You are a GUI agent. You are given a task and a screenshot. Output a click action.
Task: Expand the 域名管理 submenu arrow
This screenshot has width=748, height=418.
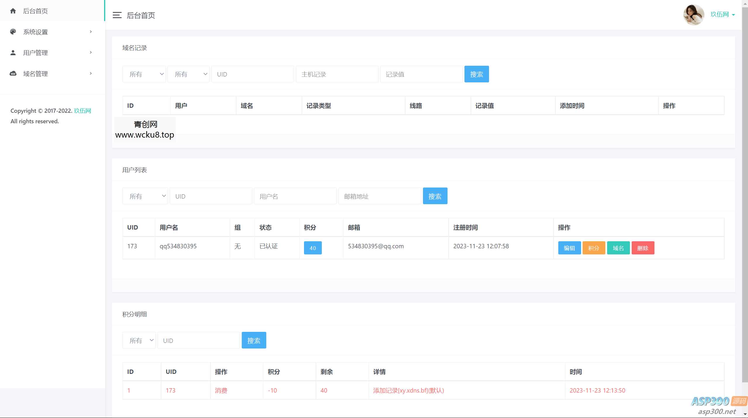[x=91, y=74]
